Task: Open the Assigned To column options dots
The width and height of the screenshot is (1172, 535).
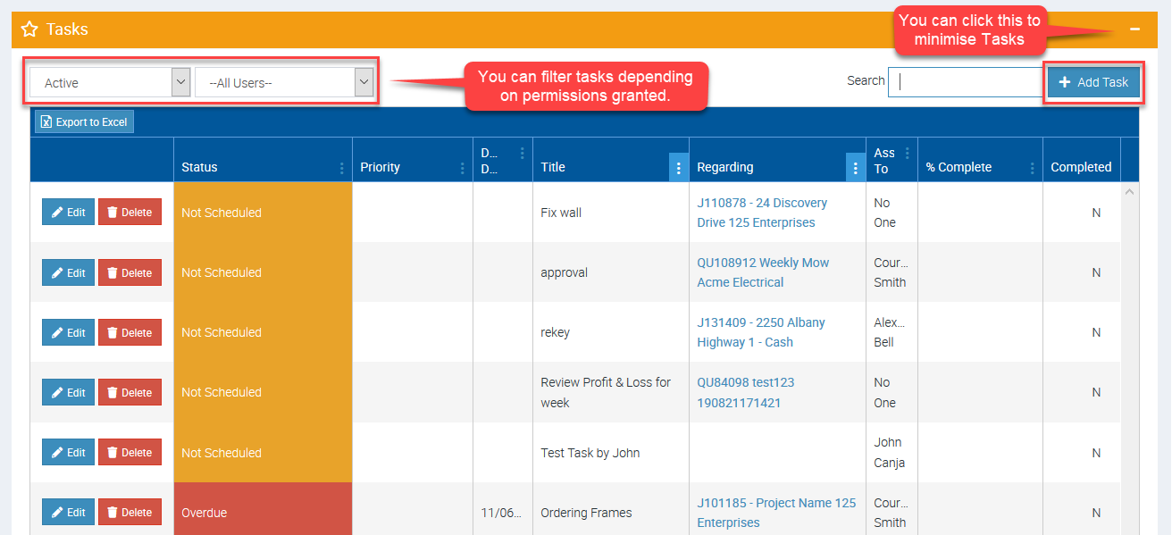Action: (908, 153)
